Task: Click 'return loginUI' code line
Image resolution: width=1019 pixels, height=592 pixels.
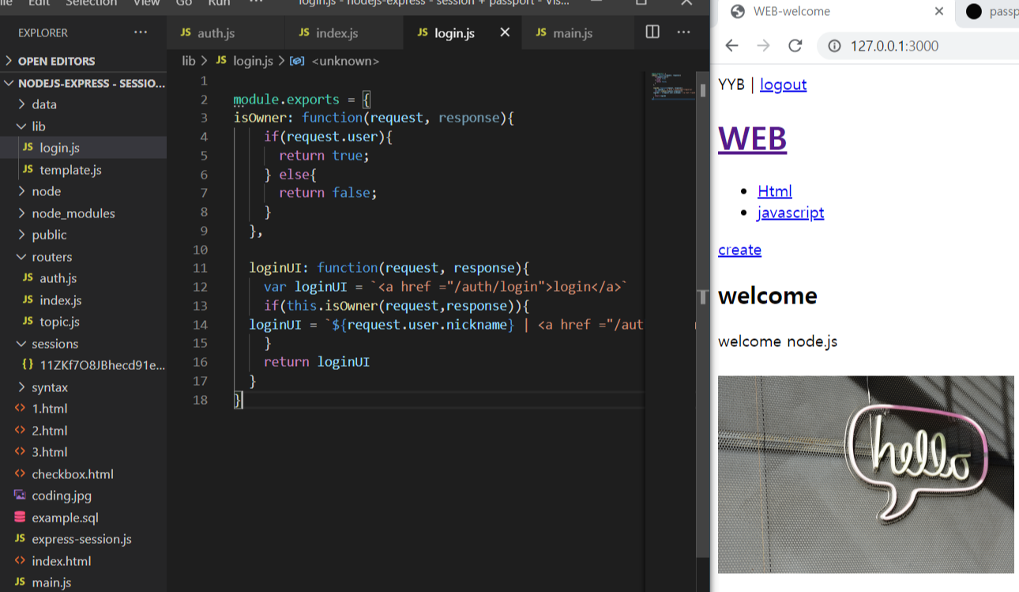Action: (317, 362)
